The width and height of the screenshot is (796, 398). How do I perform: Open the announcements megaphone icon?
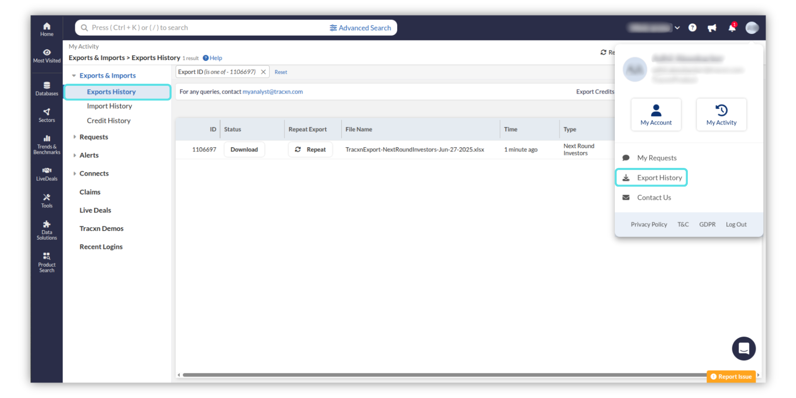pos(712,28)
